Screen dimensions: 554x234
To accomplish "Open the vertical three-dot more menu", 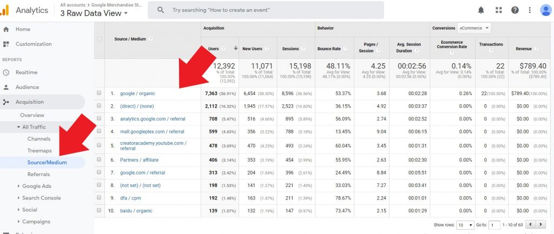I will point(530,10).
